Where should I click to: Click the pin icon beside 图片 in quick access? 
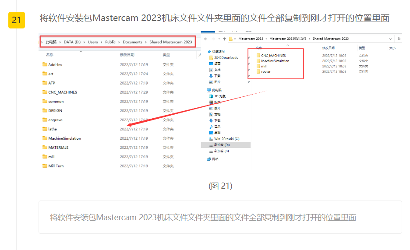pos(249,82)
